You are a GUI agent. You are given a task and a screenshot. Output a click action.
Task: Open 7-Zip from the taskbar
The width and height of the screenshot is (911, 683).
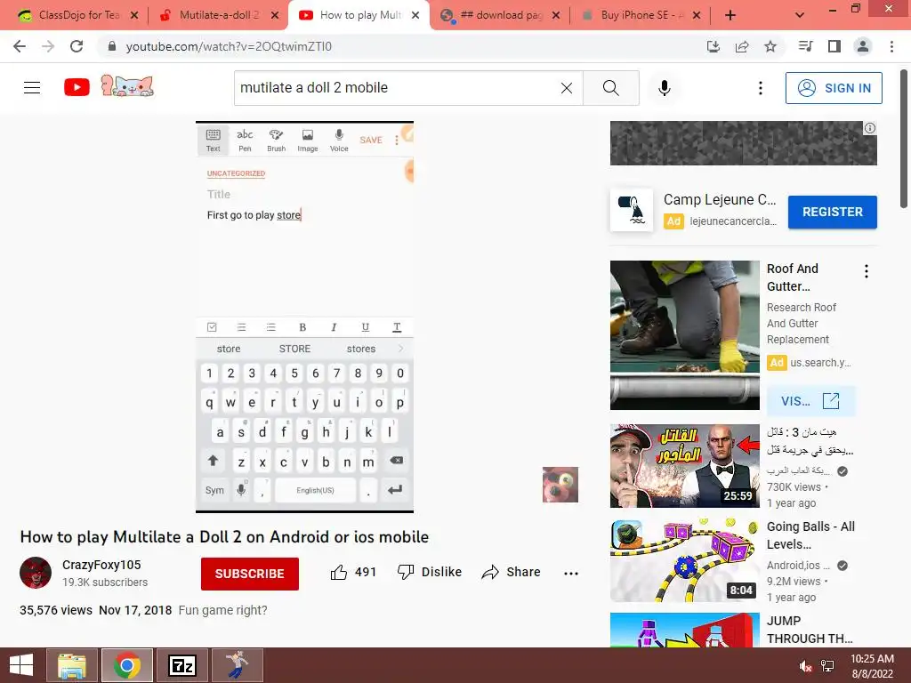pyautogui.click(x=181, y=665)
